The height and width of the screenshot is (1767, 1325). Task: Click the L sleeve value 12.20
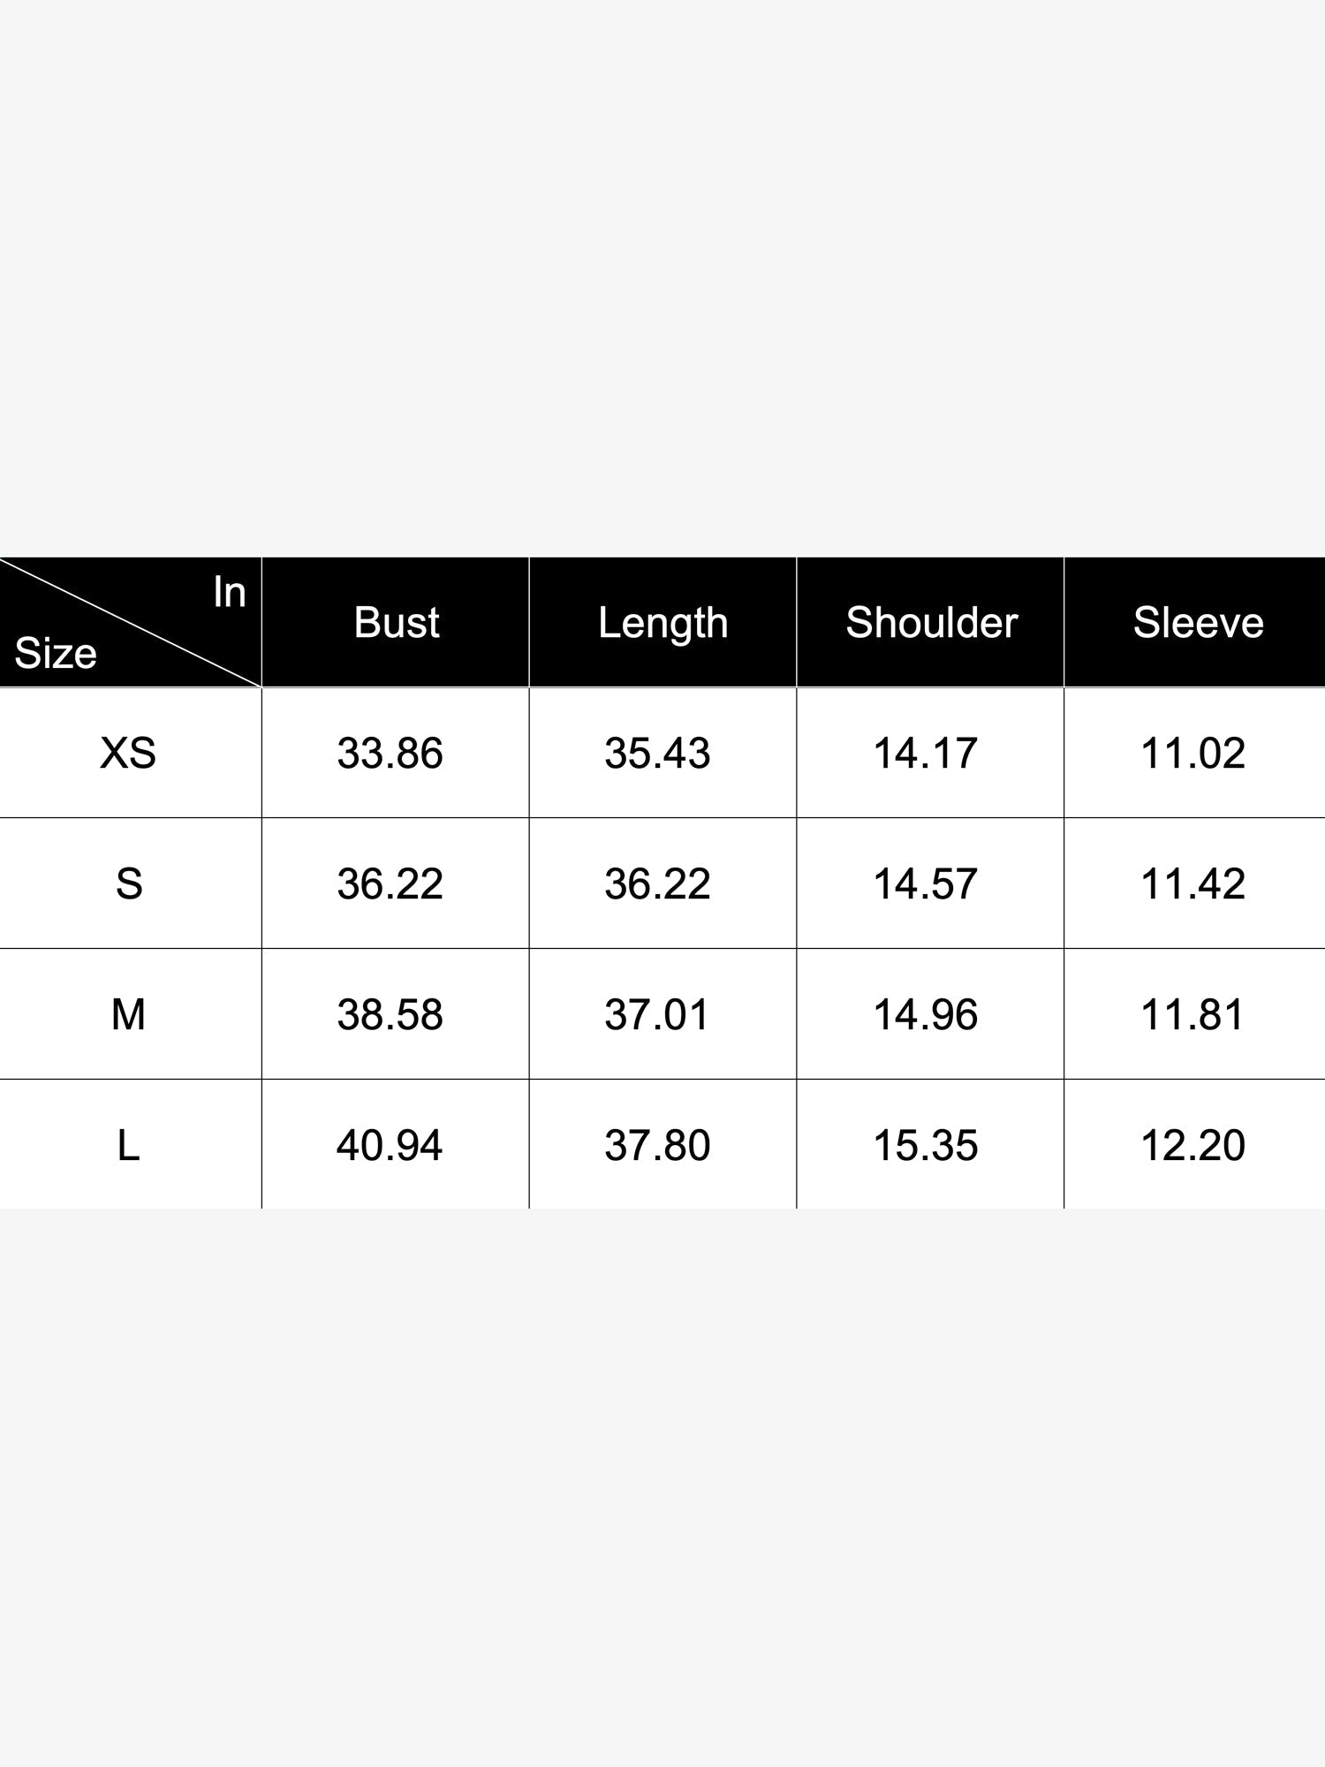tap(1193, 1145)
